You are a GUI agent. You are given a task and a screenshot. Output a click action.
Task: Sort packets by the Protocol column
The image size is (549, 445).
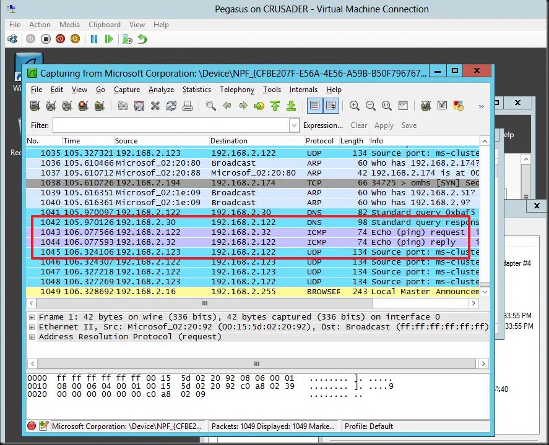coord(322,140)
